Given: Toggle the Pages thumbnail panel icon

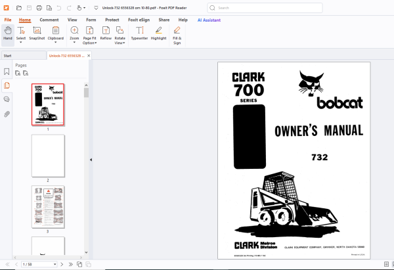Looking at the screenshot, I should click(x=7, y=85).
